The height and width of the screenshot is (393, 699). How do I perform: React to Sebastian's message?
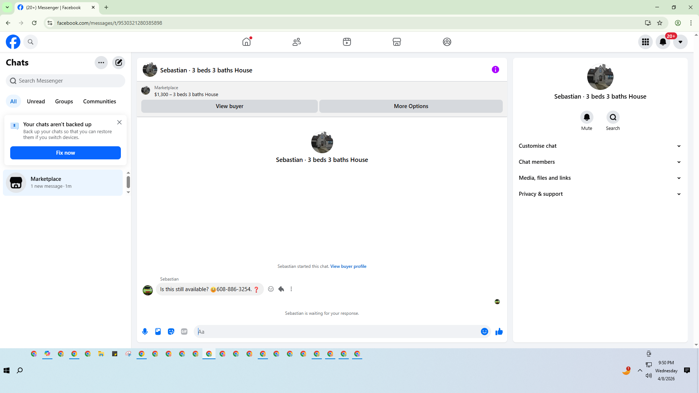271,289
